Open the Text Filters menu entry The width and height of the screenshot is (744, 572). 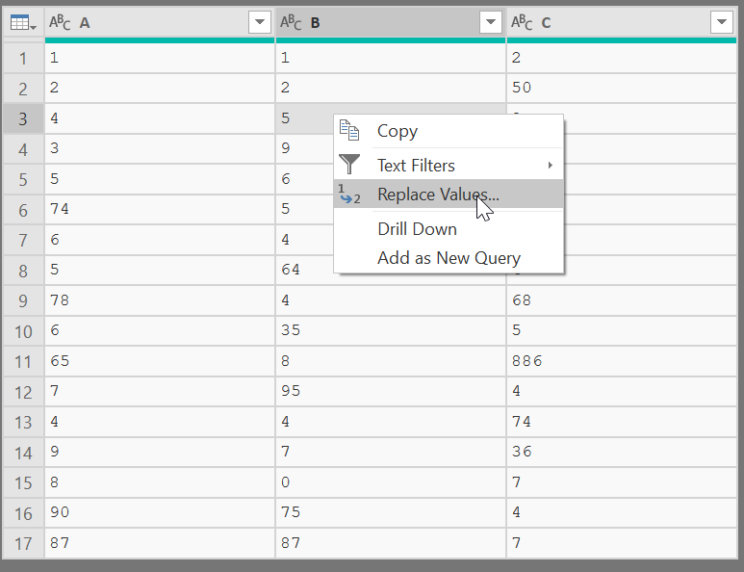449,166
